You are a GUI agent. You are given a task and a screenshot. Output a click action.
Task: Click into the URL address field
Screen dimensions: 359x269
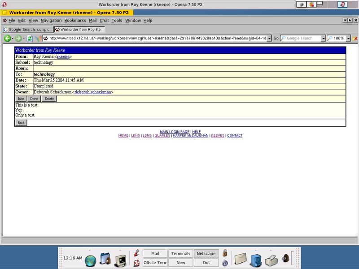click(x=158, y=38)
